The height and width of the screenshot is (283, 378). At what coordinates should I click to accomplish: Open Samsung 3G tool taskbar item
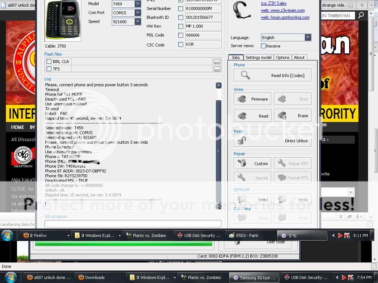click(255, 277)
